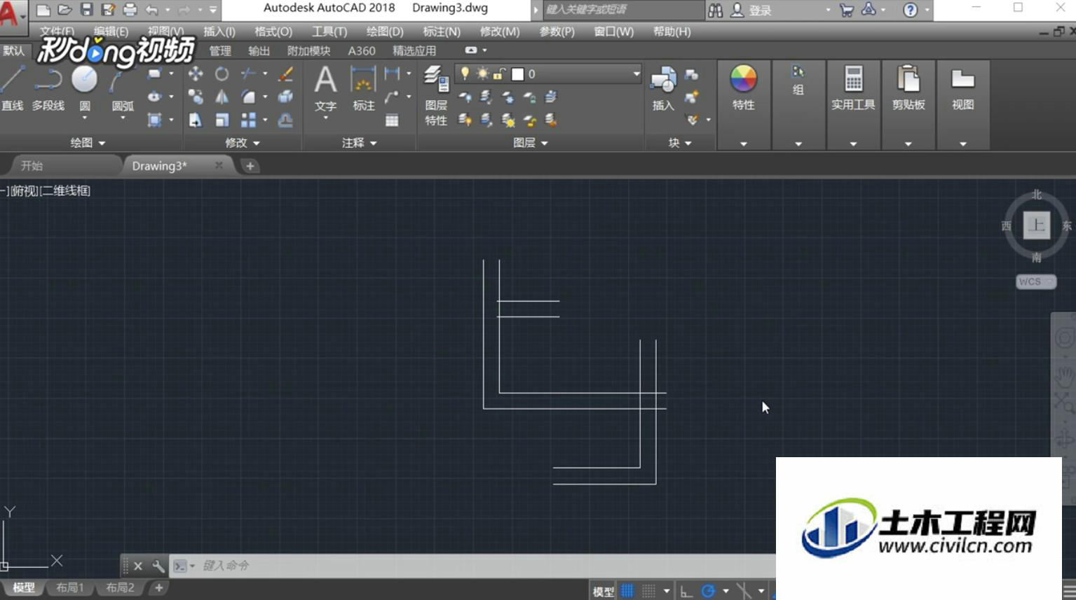Open 图层特性 (Layer Properties) manager
This screenshot has width=1076, height=600.
(x=436, y=96)
